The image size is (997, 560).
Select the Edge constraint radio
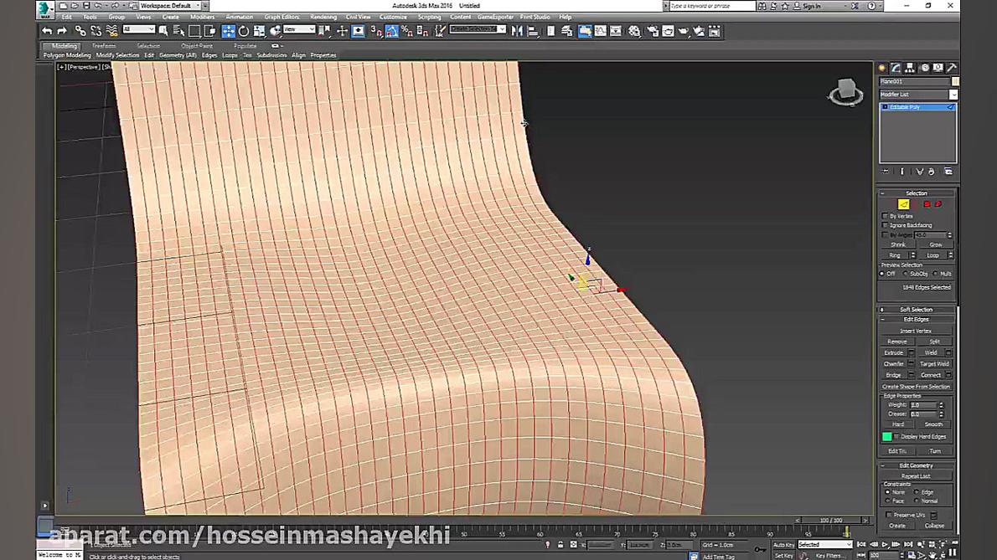917,492
